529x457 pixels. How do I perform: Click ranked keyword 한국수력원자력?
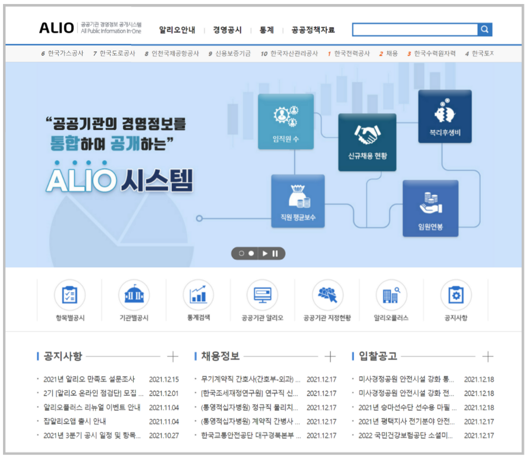click(435, 53)
